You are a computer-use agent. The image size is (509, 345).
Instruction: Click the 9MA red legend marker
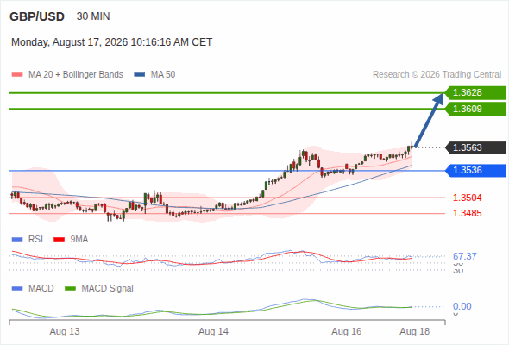pos(59,240)
